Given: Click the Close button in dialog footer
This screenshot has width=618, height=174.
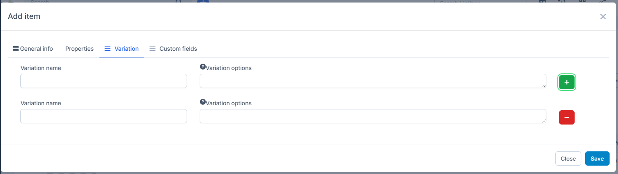Looking at the screenshot, I should (568, 158).
